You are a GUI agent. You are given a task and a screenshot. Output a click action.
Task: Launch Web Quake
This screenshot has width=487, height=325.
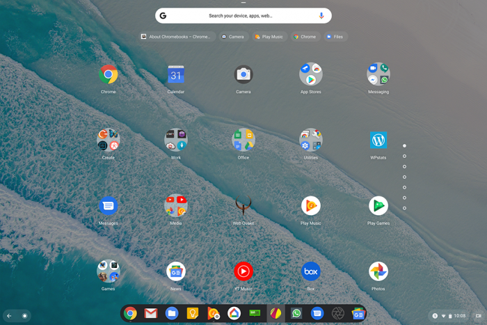[x=243, y=205]
